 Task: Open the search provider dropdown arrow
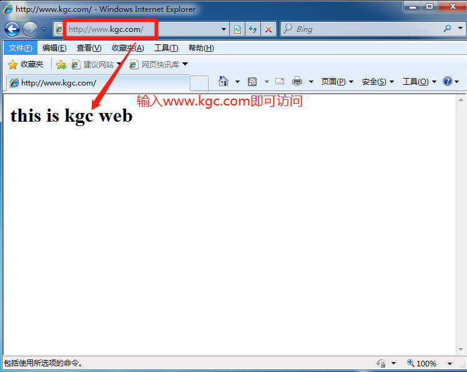[x=460, y=29]
